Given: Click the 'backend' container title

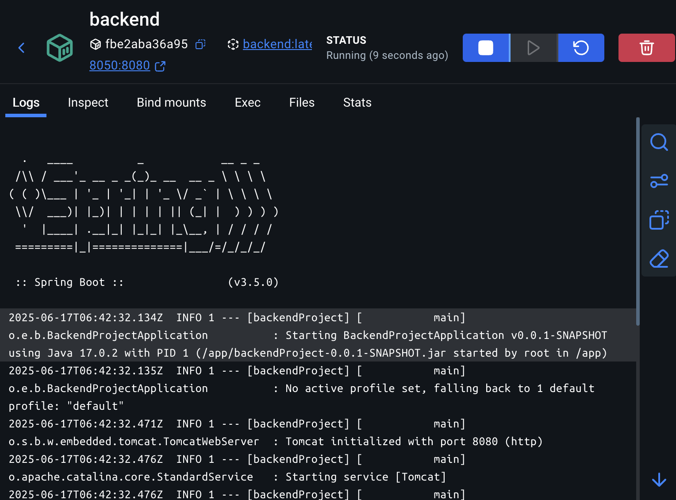Looking at the screenshot, I should pyautogui.click(x=124, y=19).
